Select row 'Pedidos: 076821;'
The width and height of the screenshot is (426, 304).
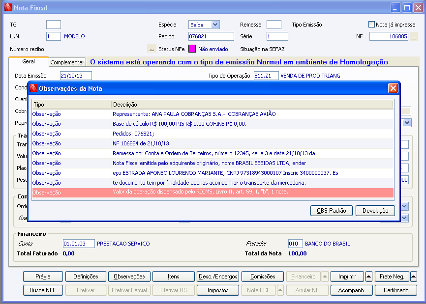tap(213, 134)
